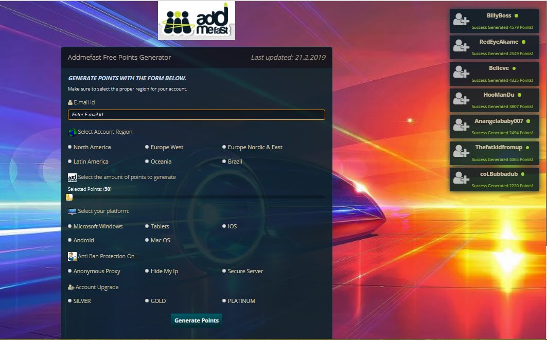
Task: Choose Android platform
Action: [x=70, y=240]
